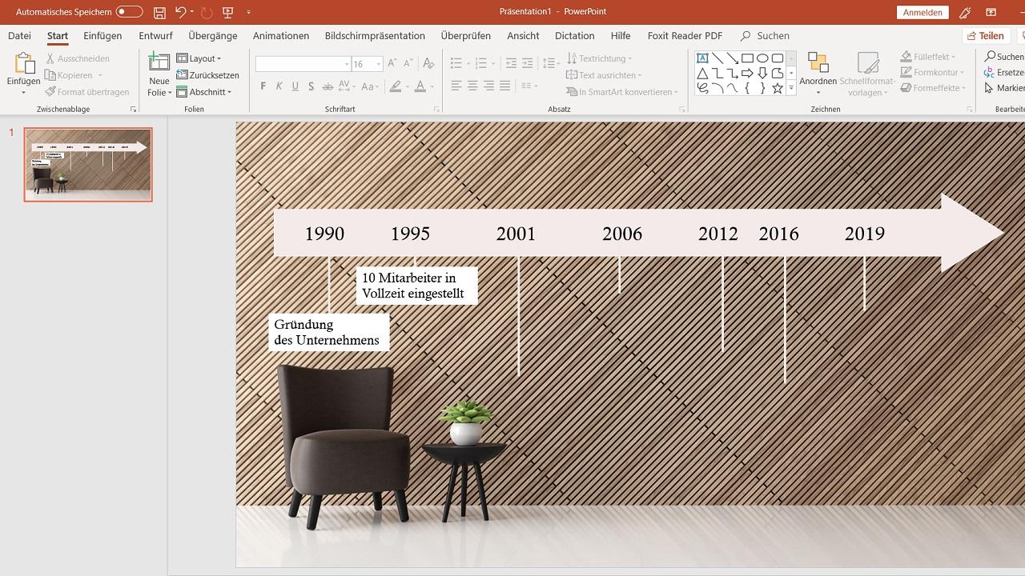Image resolution: width=1025 pixels, height=576 pixels.
Task: Center the text alignment
Action: coord(472,86)
